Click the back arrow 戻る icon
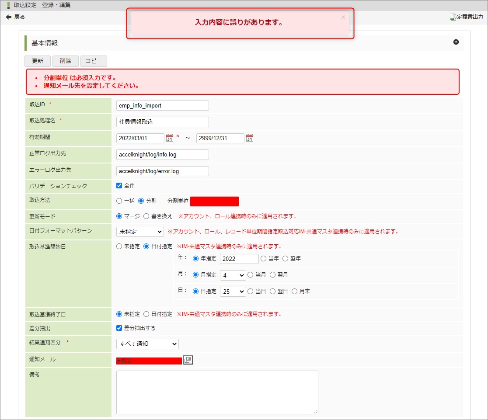 pos(9,17)
